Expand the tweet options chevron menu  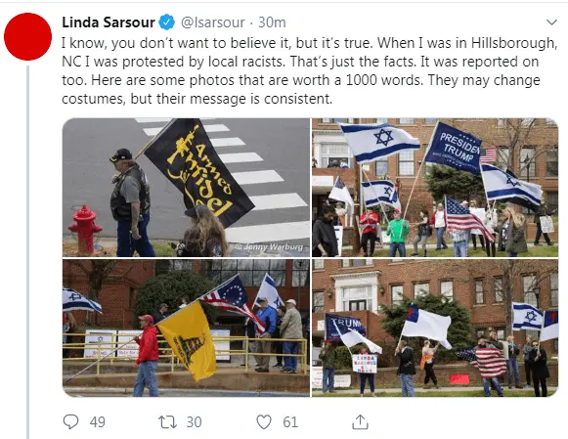[551, 22]
